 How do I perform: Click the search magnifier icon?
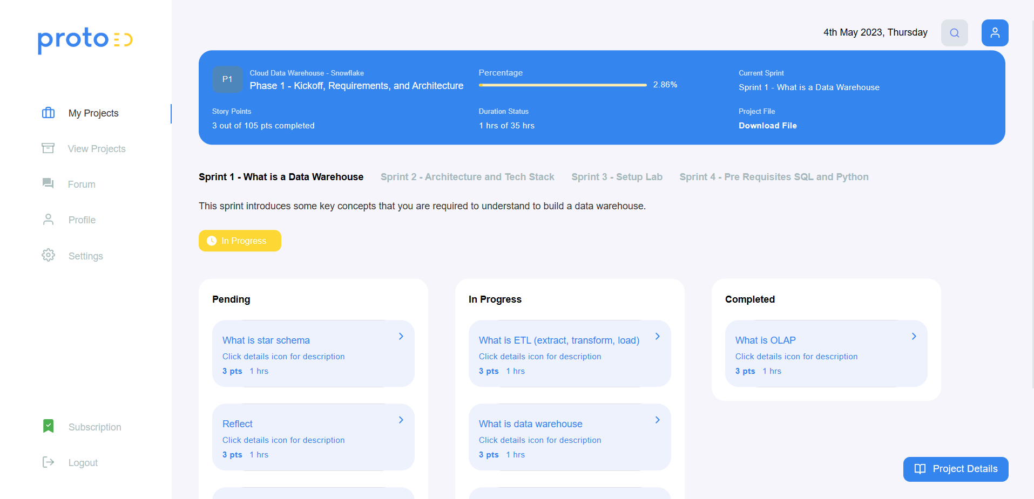[x=954, y=33]
